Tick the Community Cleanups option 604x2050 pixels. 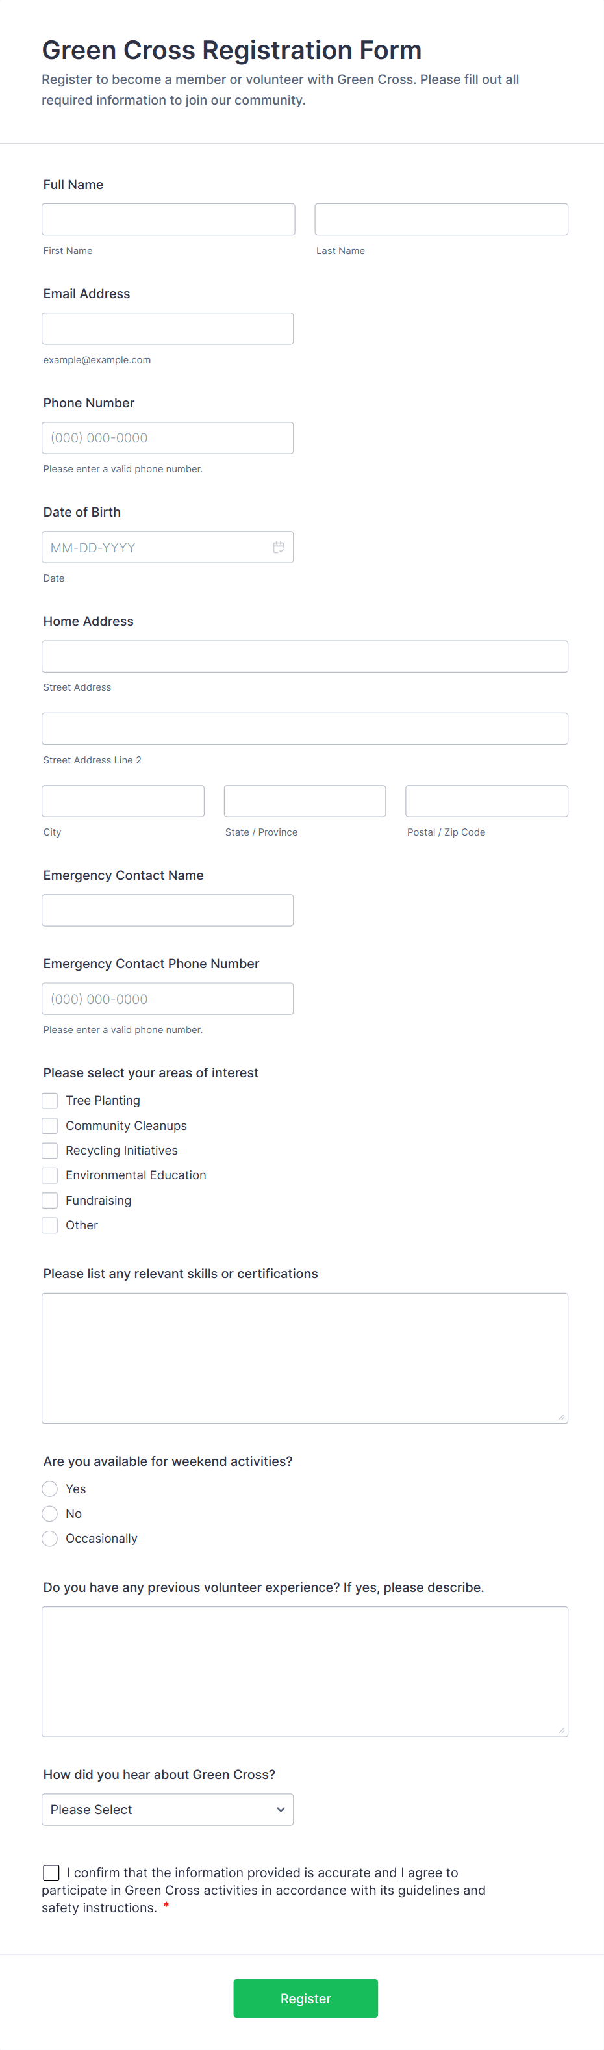pyautogui.click(x=49, y=1125)
